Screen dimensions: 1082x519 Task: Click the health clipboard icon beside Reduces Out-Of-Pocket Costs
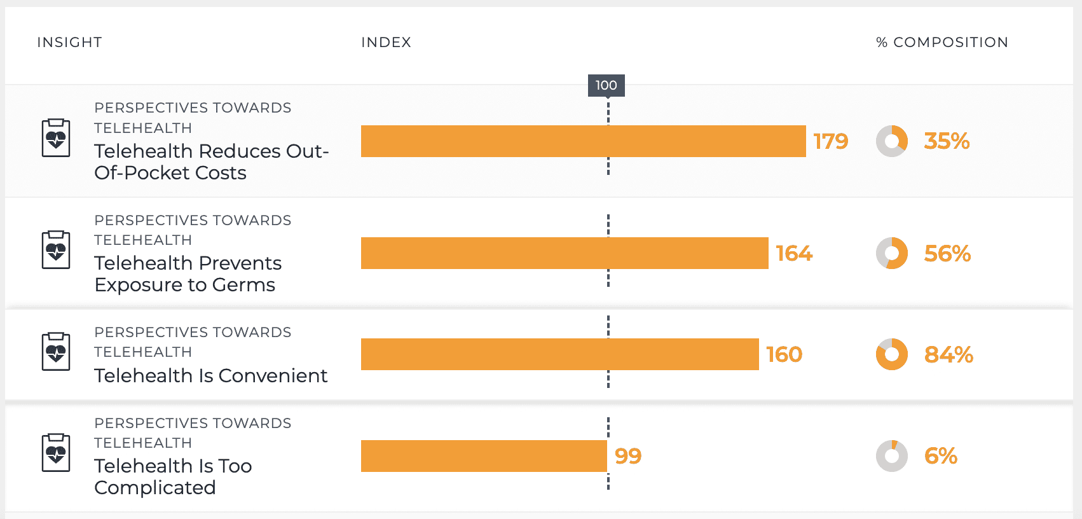[x=56, y=137]
